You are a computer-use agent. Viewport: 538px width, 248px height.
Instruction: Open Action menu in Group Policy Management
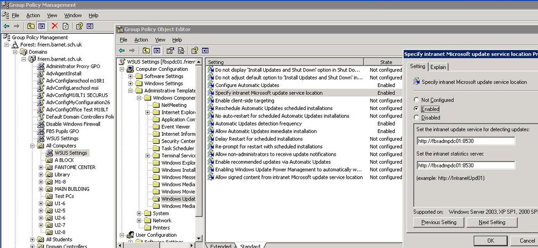(33, 16)
